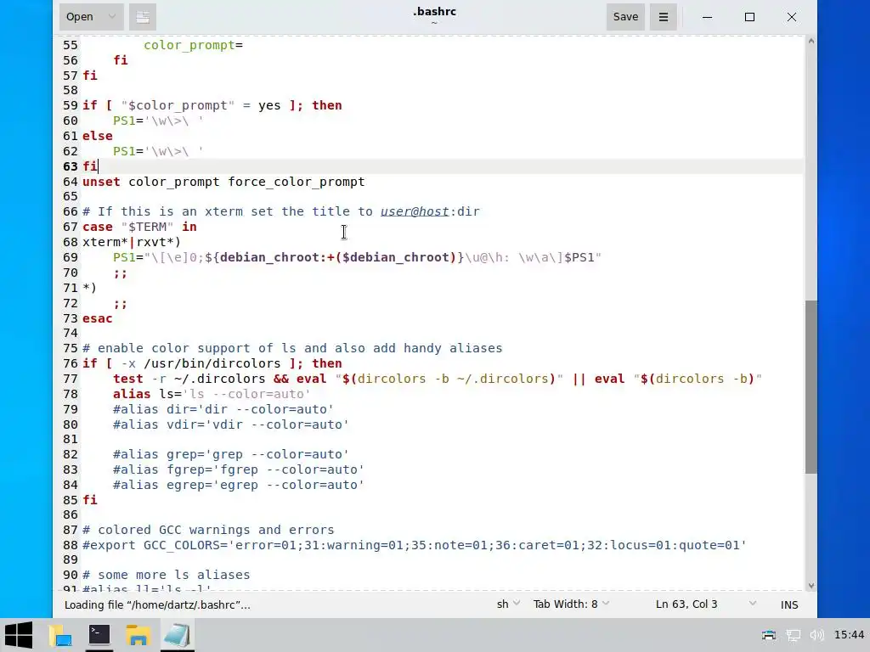Click the user@host link in line 66
The width and height of the screenshot is (870, 652).
[415, 211]
